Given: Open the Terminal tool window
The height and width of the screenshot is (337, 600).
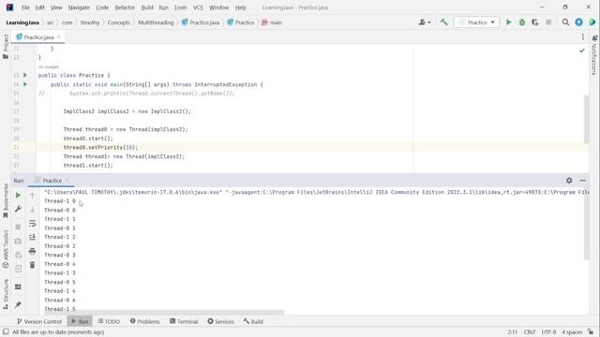Looking at the screenshot, I should (x=184, y=321).
